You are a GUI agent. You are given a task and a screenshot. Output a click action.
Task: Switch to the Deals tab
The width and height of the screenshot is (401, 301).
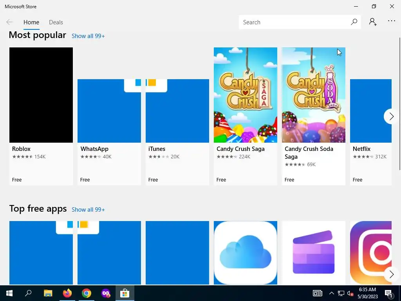tap(56, 22)
